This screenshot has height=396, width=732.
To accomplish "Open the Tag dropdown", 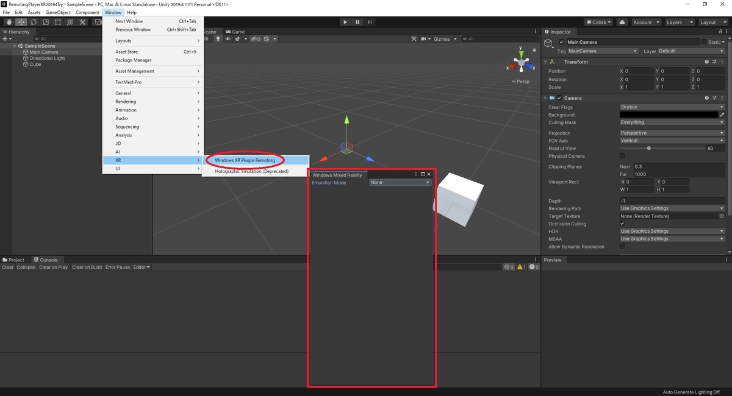I will tap(603, 51).
